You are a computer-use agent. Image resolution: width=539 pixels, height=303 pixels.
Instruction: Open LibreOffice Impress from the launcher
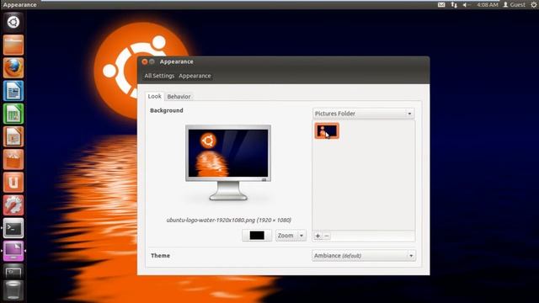click(13, 136)
